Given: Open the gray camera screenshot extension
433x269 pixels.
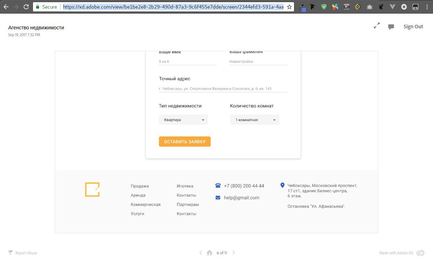Looking at the screenshot, I should pos(370,7).
